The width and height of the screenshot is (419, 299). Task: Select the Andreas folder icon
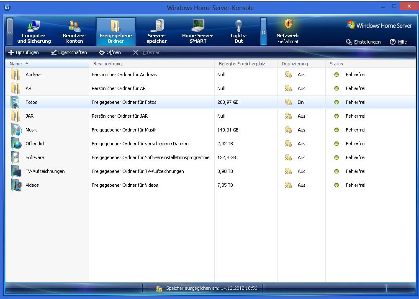click(x=15, y=75)
